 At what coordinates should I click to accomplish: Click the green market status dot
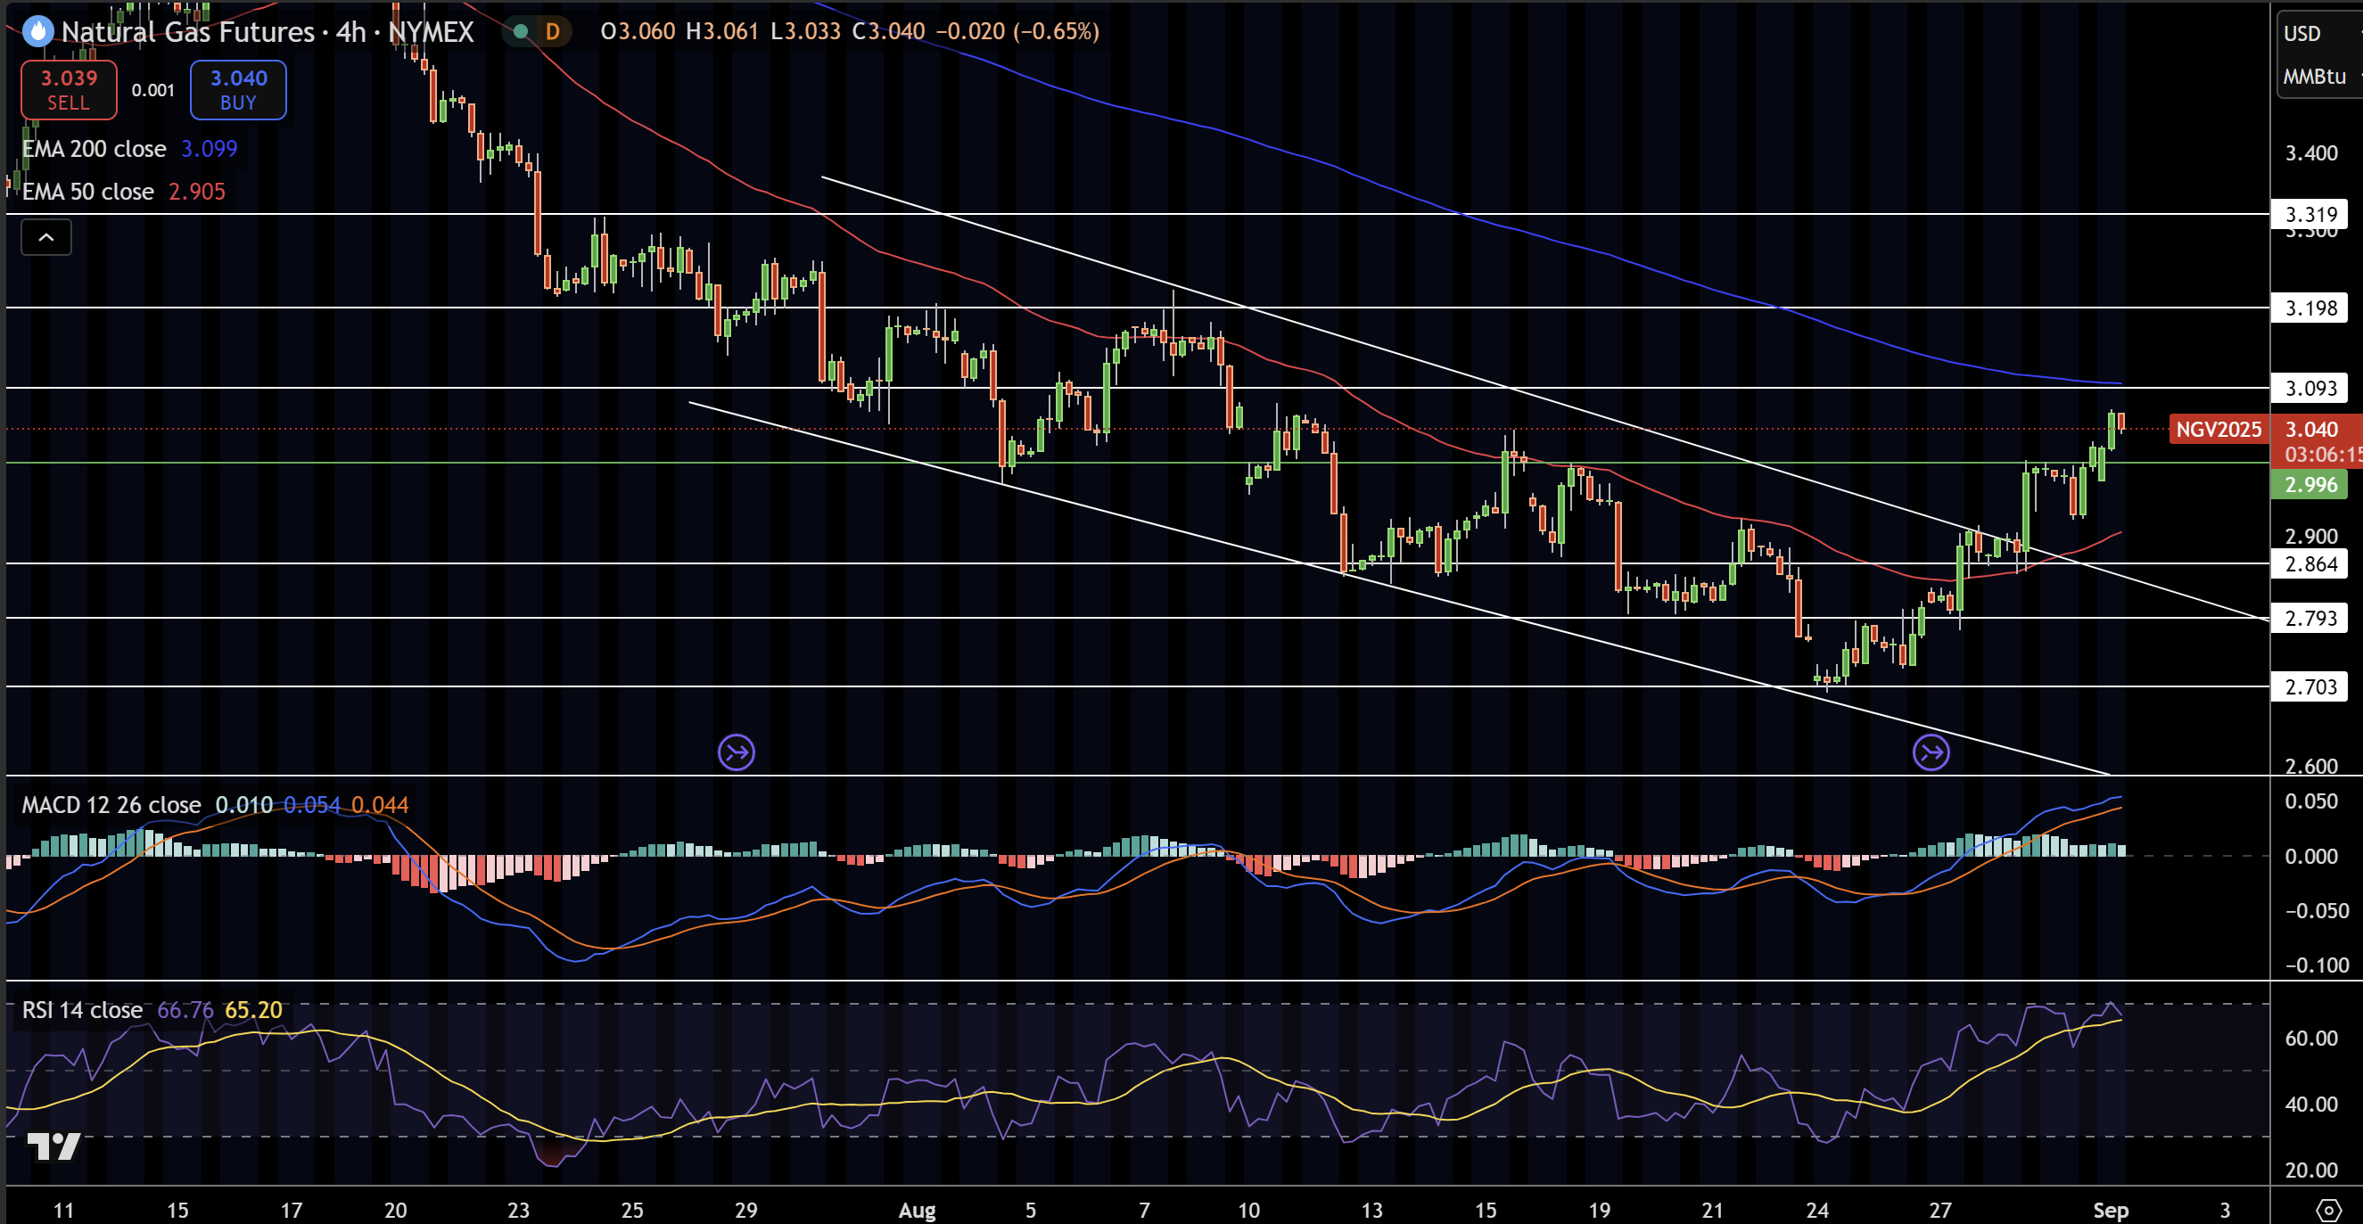tap(521, 32)
